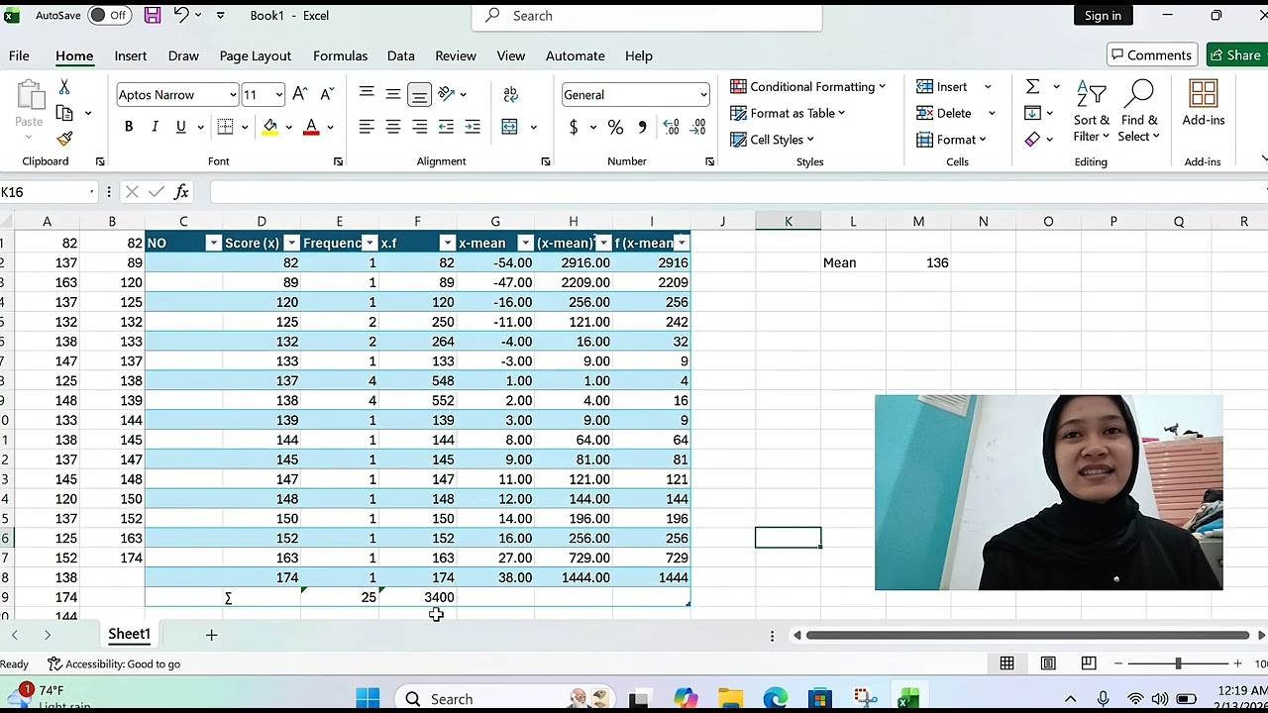
Task: Apply Fill Color yellow swatch
Action: click(x=269, y=127)
